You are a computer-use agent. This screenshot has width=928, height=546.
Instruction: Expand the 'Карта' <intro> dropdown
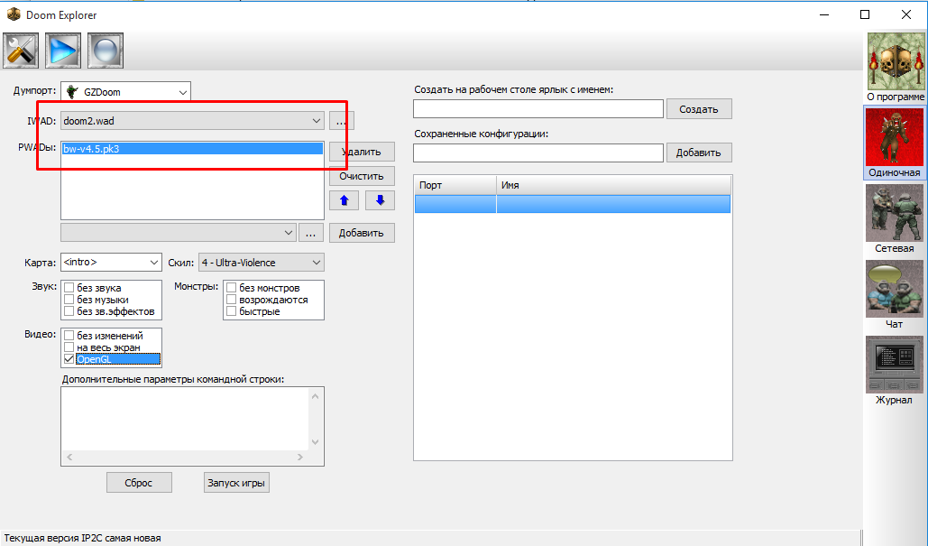coord(154,263)
